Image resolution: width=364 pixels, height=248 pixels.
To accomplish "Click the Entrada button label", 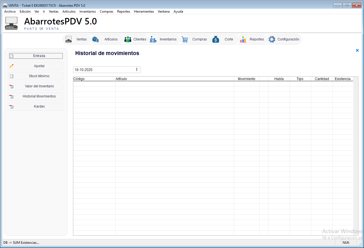I will 39,56.
